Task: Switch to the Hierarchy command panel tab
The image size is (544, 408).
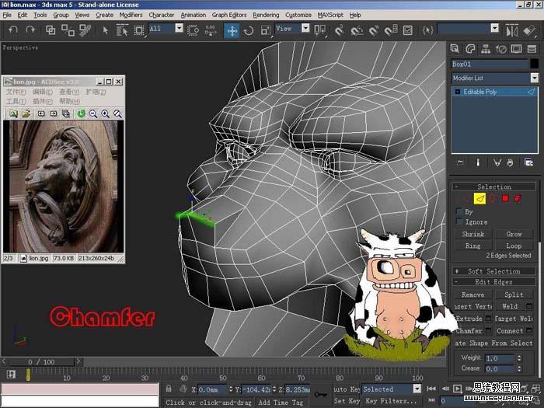Action: pyautogui.click(x=486, y=49)
